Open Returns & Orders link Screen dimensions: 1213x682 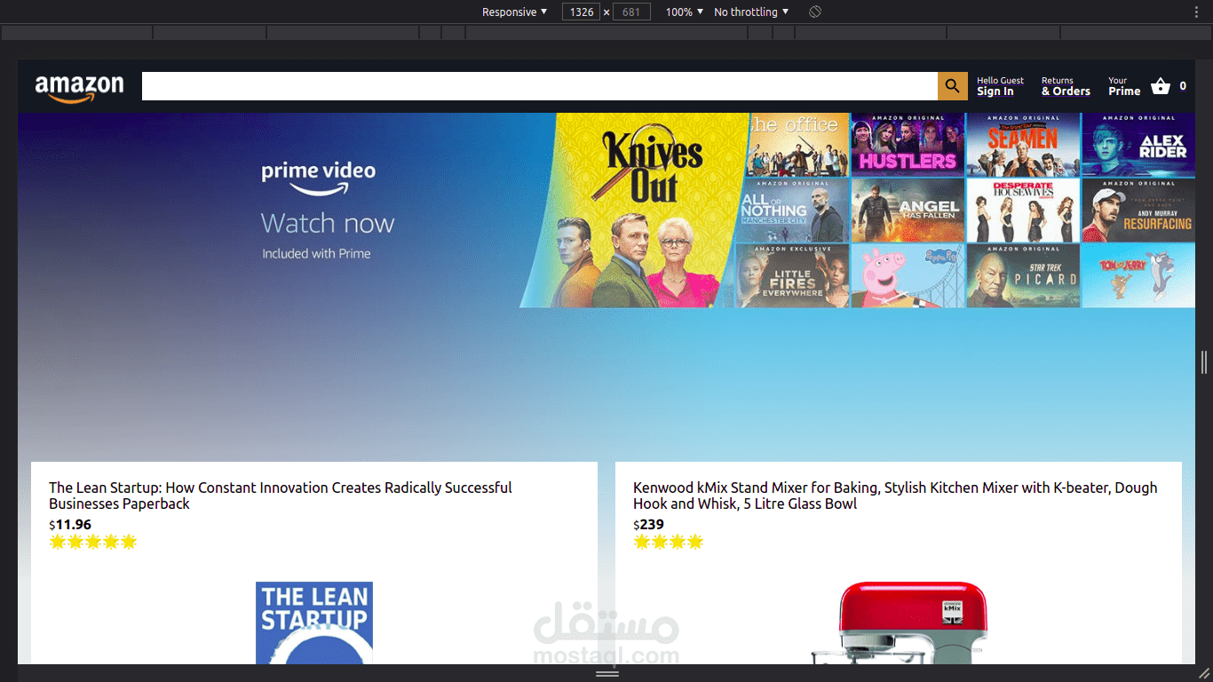(1066, 86)
